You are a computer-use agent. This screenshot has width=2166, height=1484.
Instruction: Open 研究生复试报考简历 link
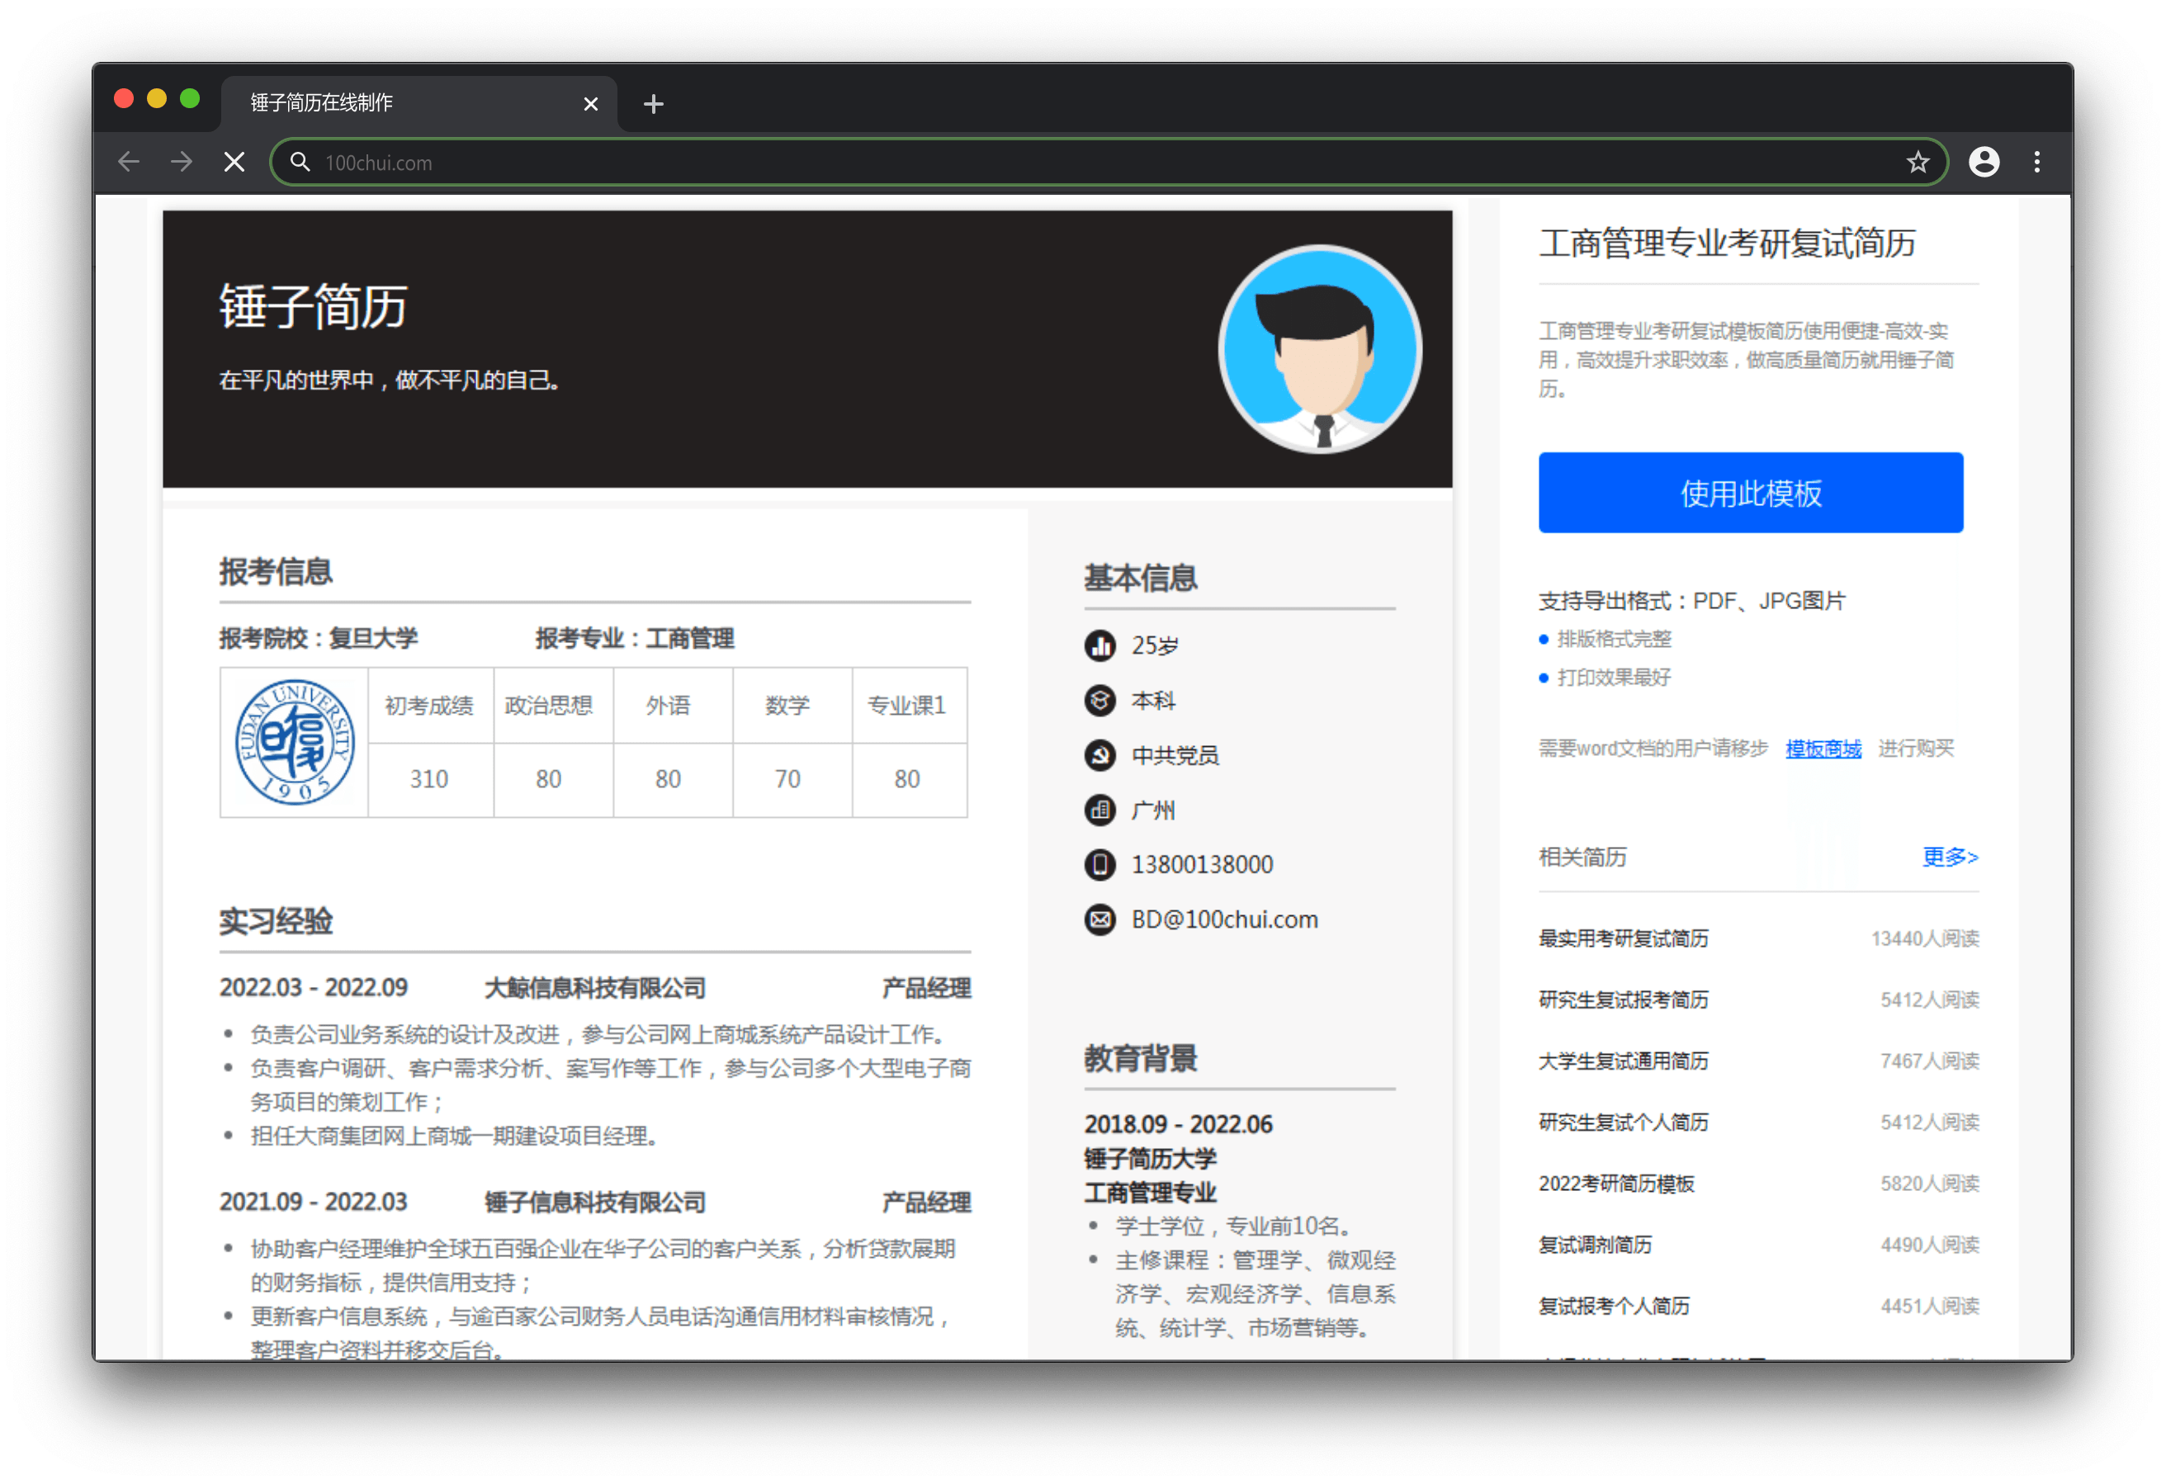point(1624,1000)
